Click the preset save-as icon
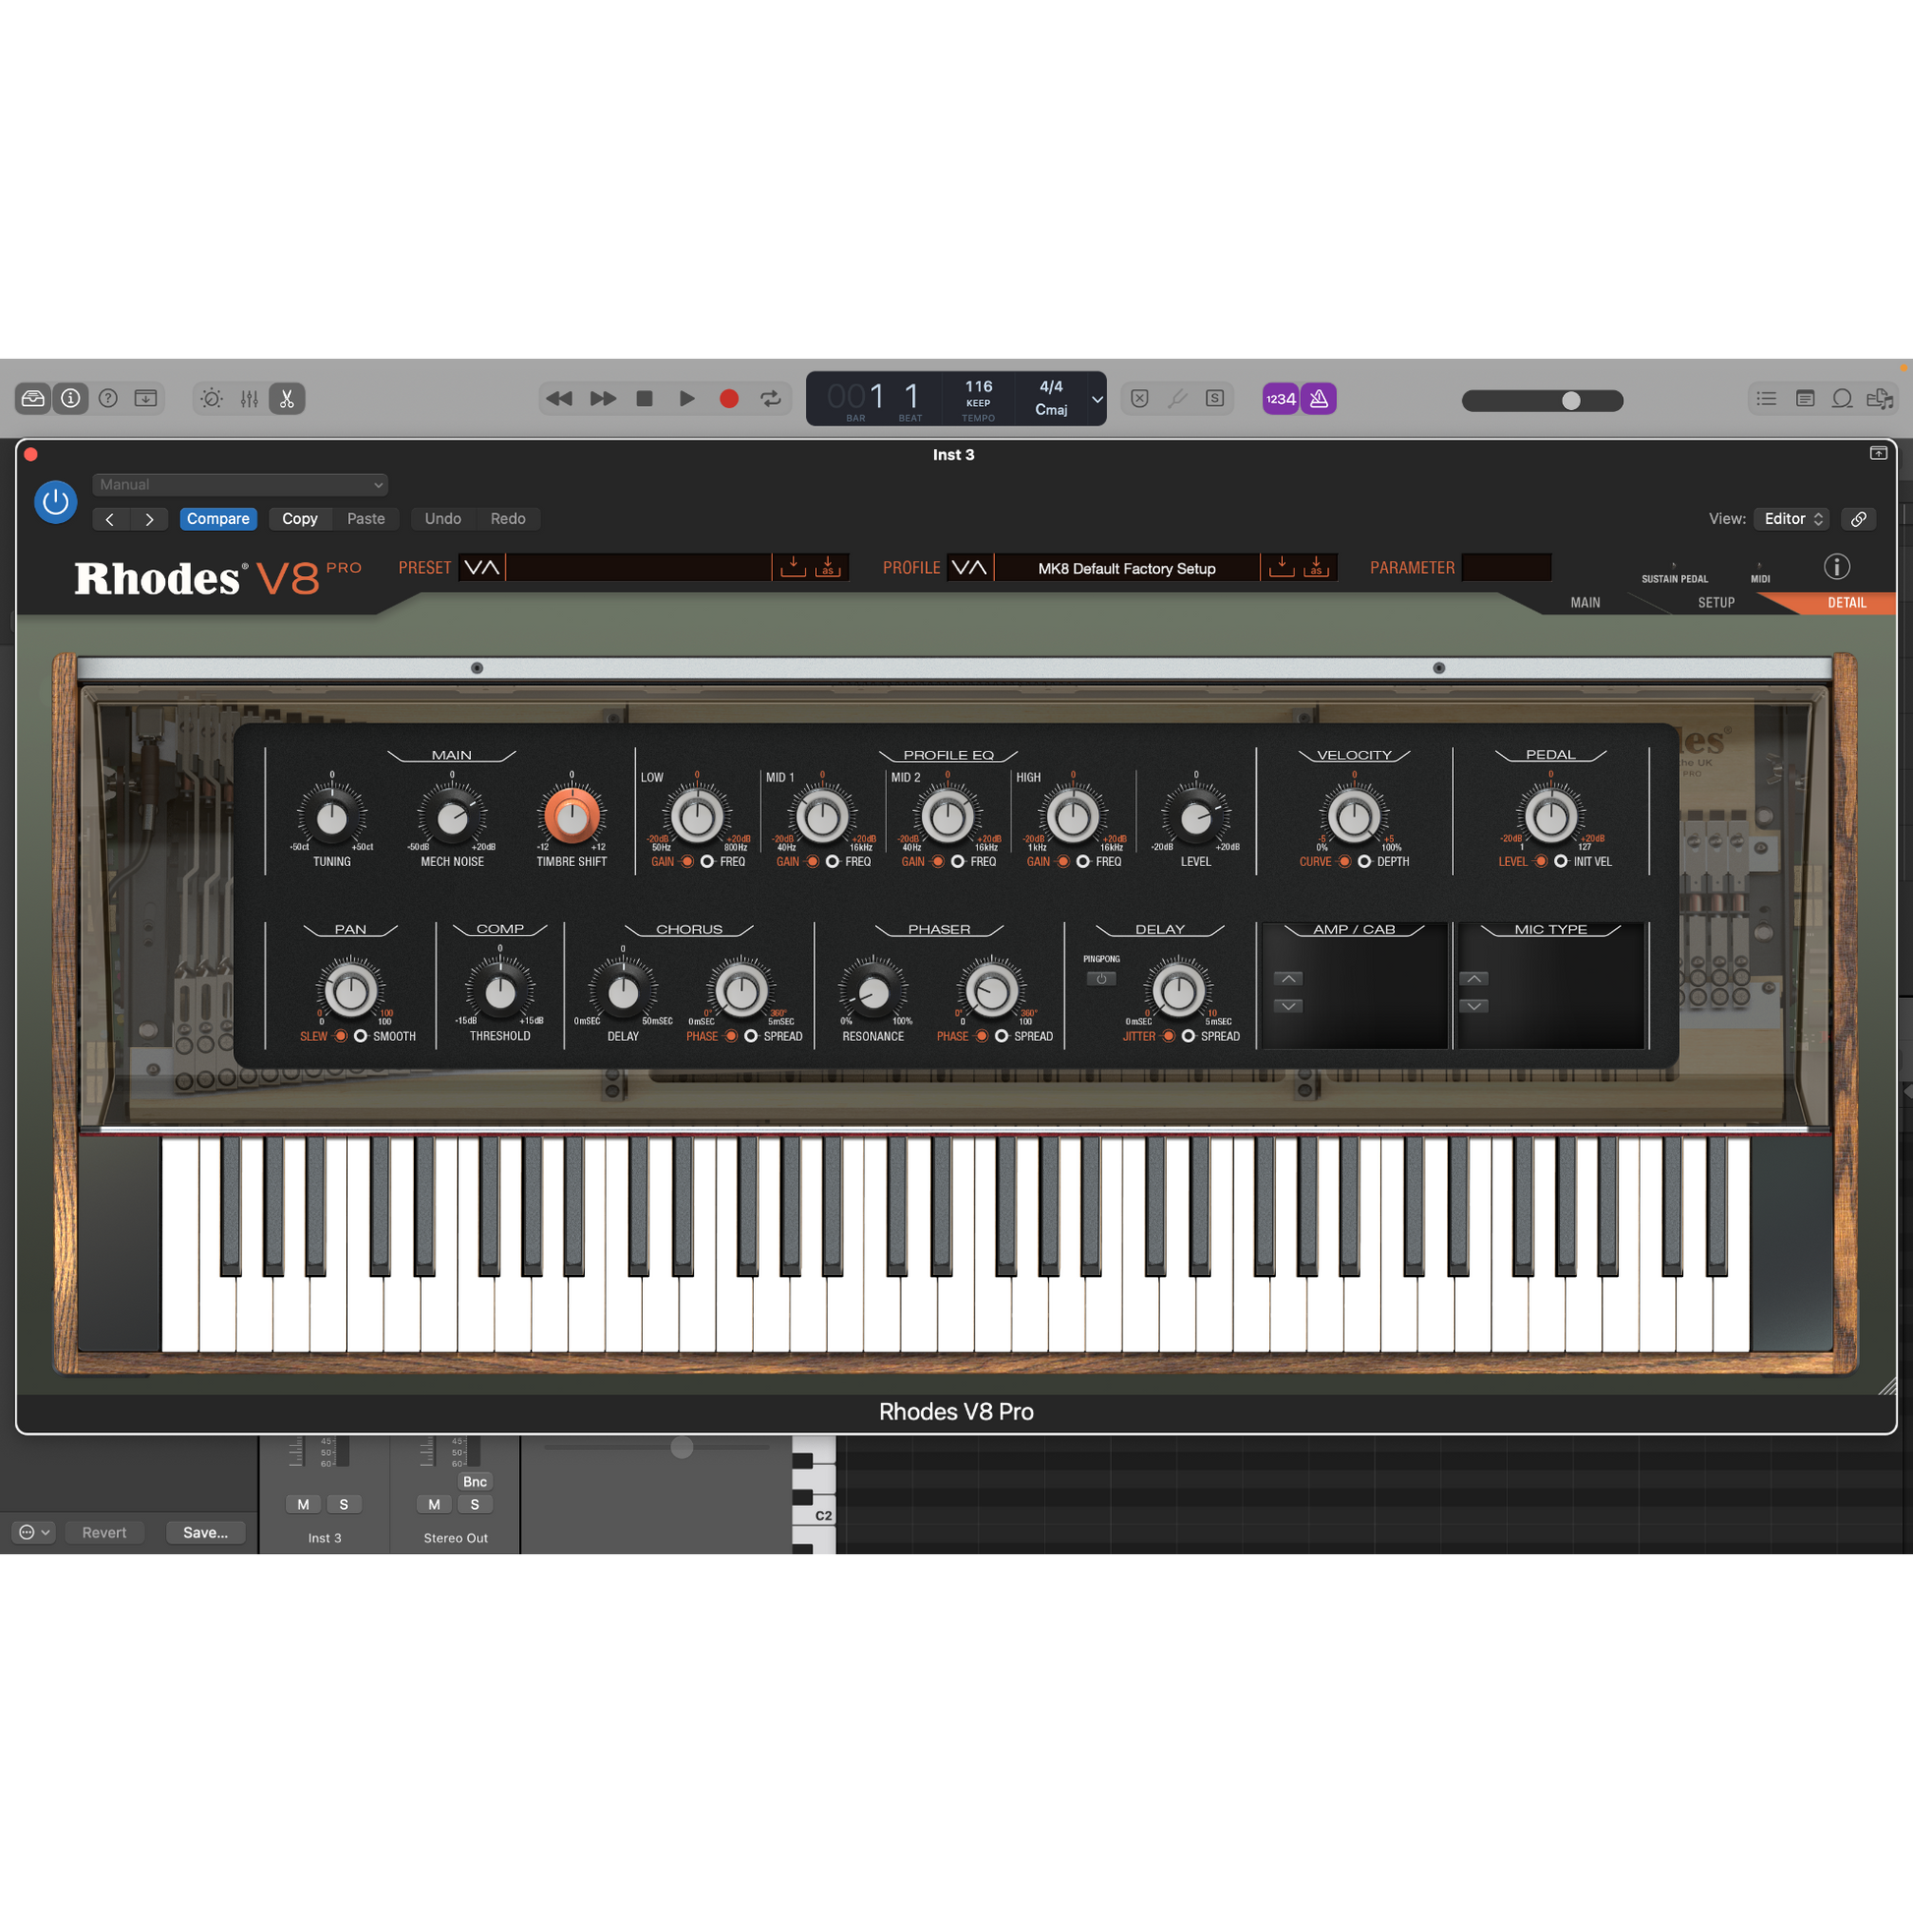The width and height of the screenshot is (1913, 1913). [x=828, y=567]
